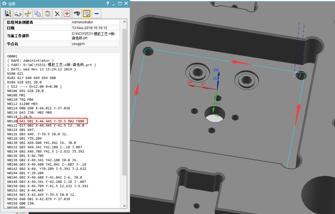Click line N0124 G01 X47.
The width and height of the screenshot is (335, 214).
[21, 130]
